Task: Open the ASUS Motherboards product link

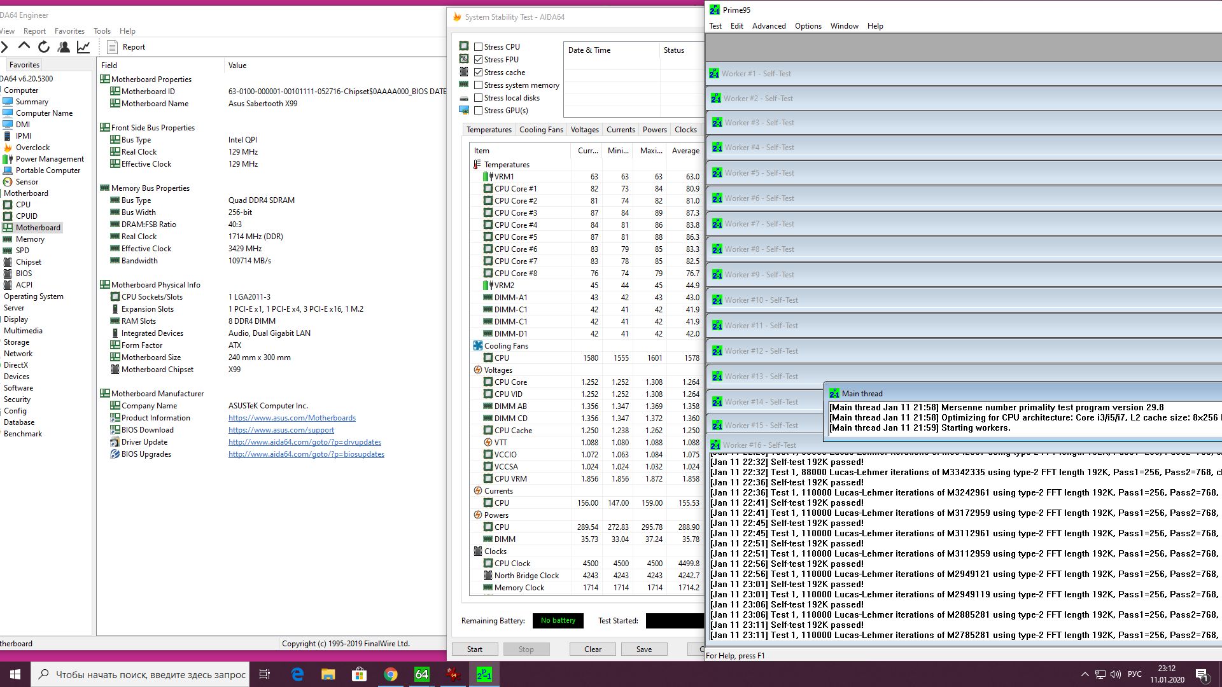Action: 291,418
